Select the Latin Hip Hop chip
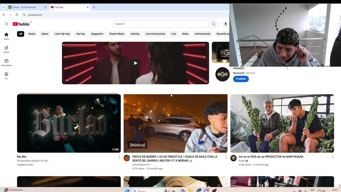This screenshot has height=192, width=341. (x=62, y=34)
